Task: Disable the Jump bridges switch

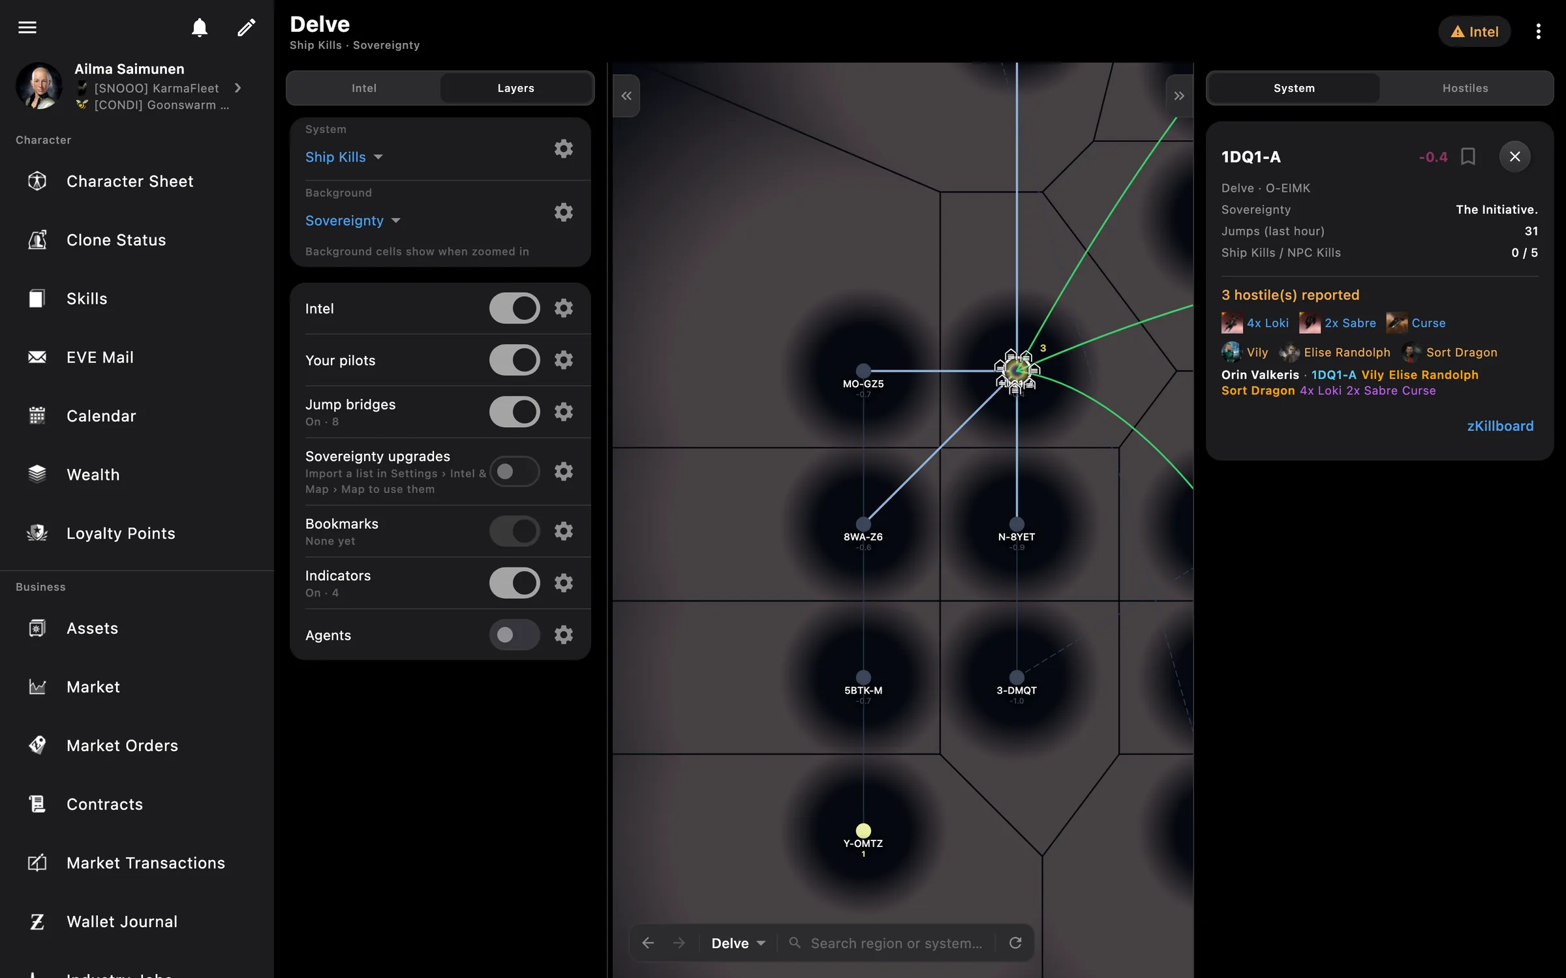Action: [515, 411]
